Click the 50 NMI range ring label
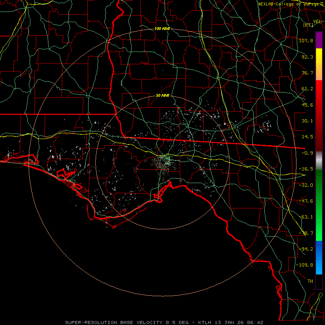Screen dimensions: 325x325 tap(162, 96)
